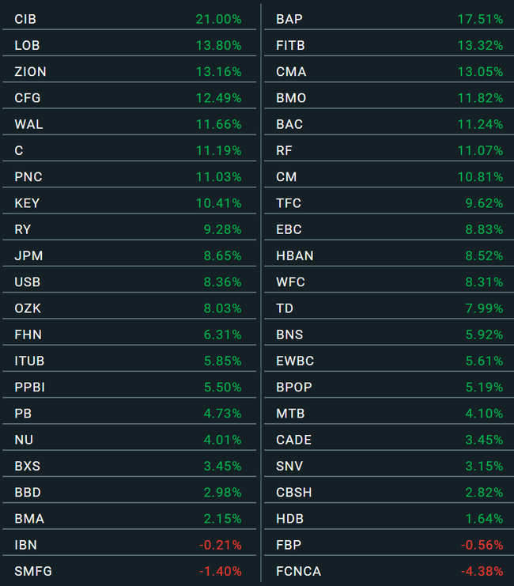Viewport: 514px width, 586px height.
Task: Click the -4.38% FCNCA loss value
Action: point(482,571)
